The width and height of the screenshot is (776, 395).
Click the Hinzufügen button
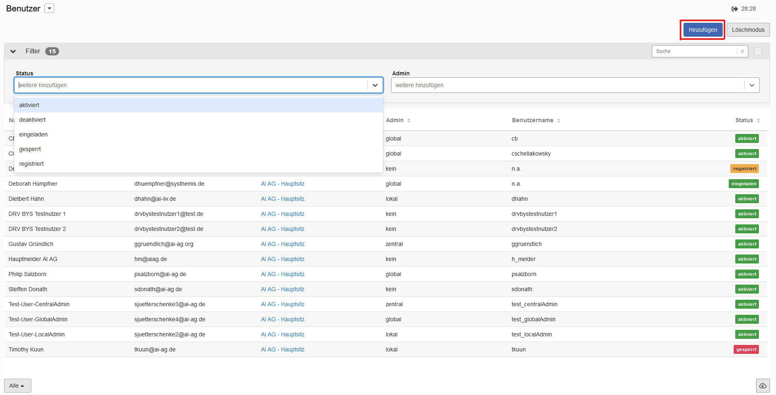pos(703,30)
